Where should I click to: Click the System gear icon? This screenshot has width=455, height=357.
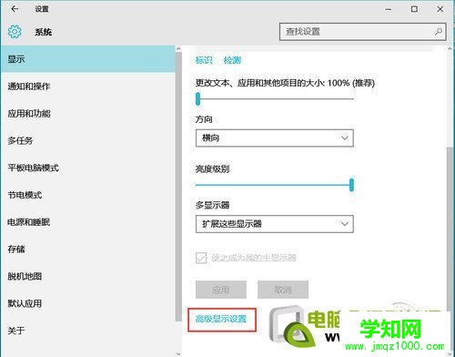pos(15,32)
